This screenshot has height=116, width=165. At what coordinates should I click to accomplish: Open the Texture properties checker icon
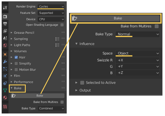(x=5, y=107)
